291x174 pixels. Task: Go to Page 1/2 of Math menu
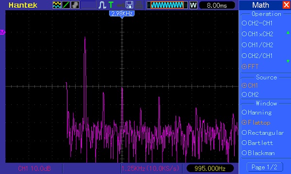click(x=265, y=167)
